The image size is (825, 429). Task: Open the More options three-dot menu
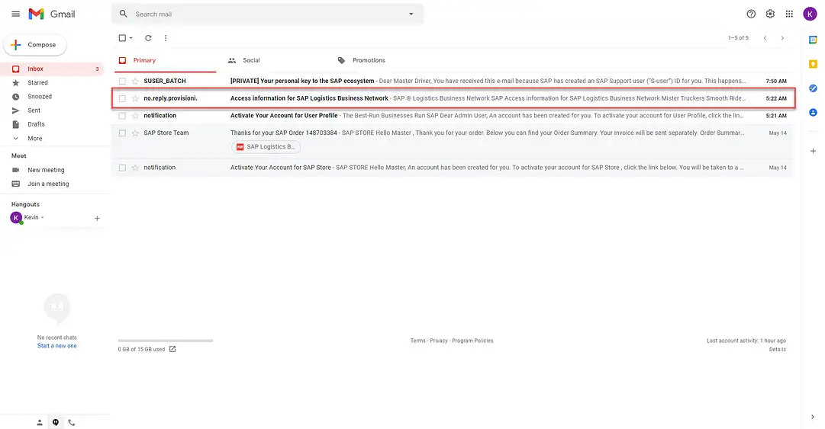[x=165, y=38]
